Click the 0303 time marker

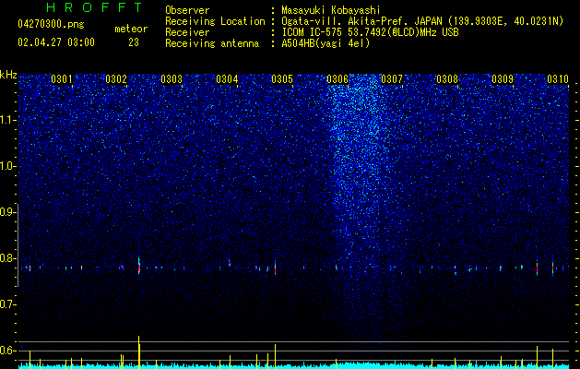(x=172, y=79)
